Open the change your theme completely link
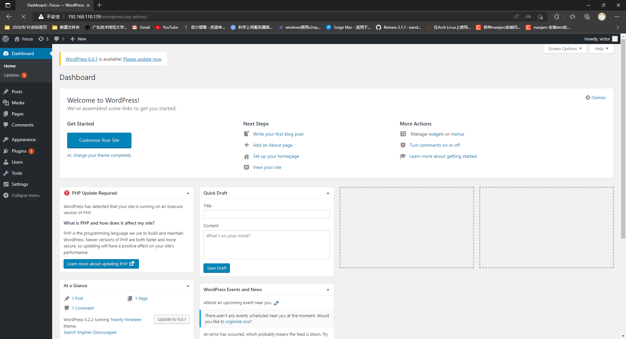 click(102, 155)
